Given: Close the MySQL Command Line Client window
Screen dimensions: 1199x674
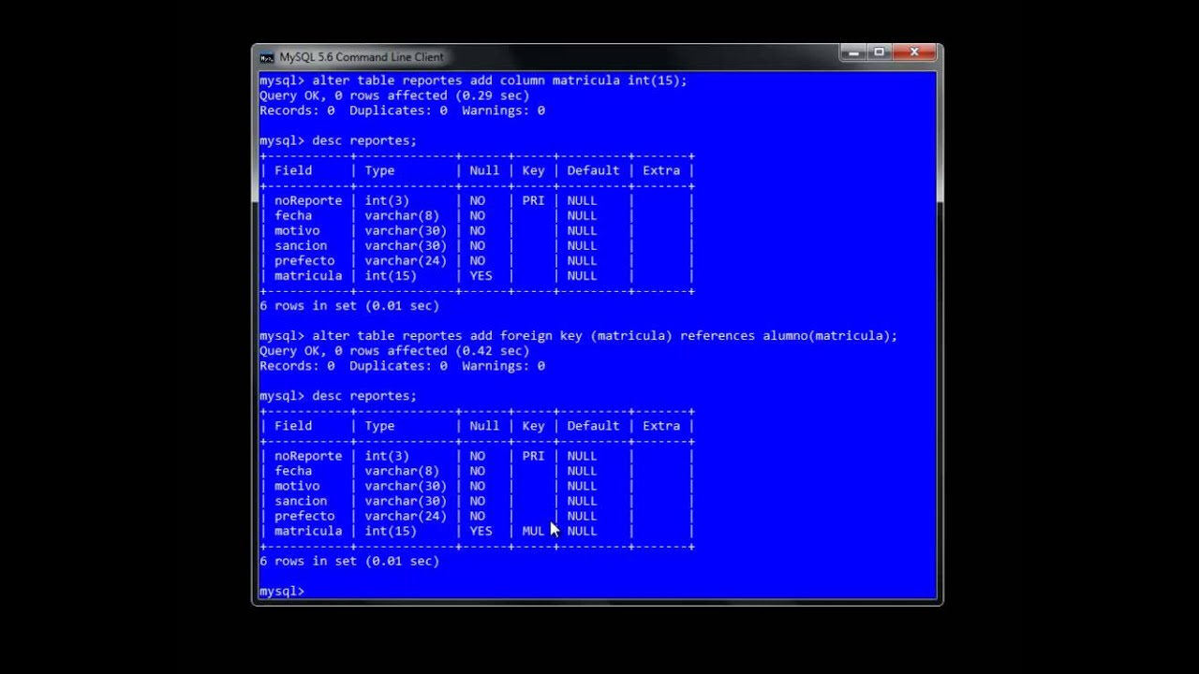Looking at the screenshot, I should (914, 53).
